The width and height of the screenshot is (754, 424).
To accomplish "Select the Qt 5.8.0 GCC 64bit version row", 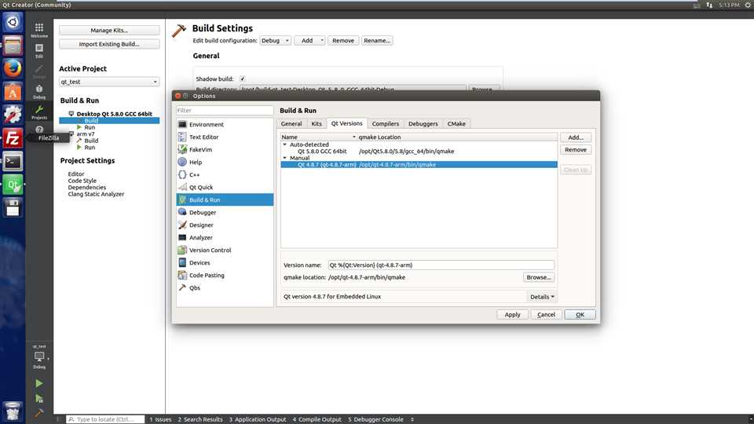I will point(419,151).
